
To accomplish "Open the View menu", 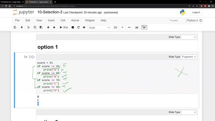I will (x=39, y=20).
